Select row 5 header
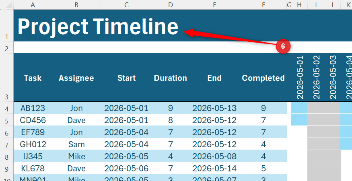 (7, 121)
